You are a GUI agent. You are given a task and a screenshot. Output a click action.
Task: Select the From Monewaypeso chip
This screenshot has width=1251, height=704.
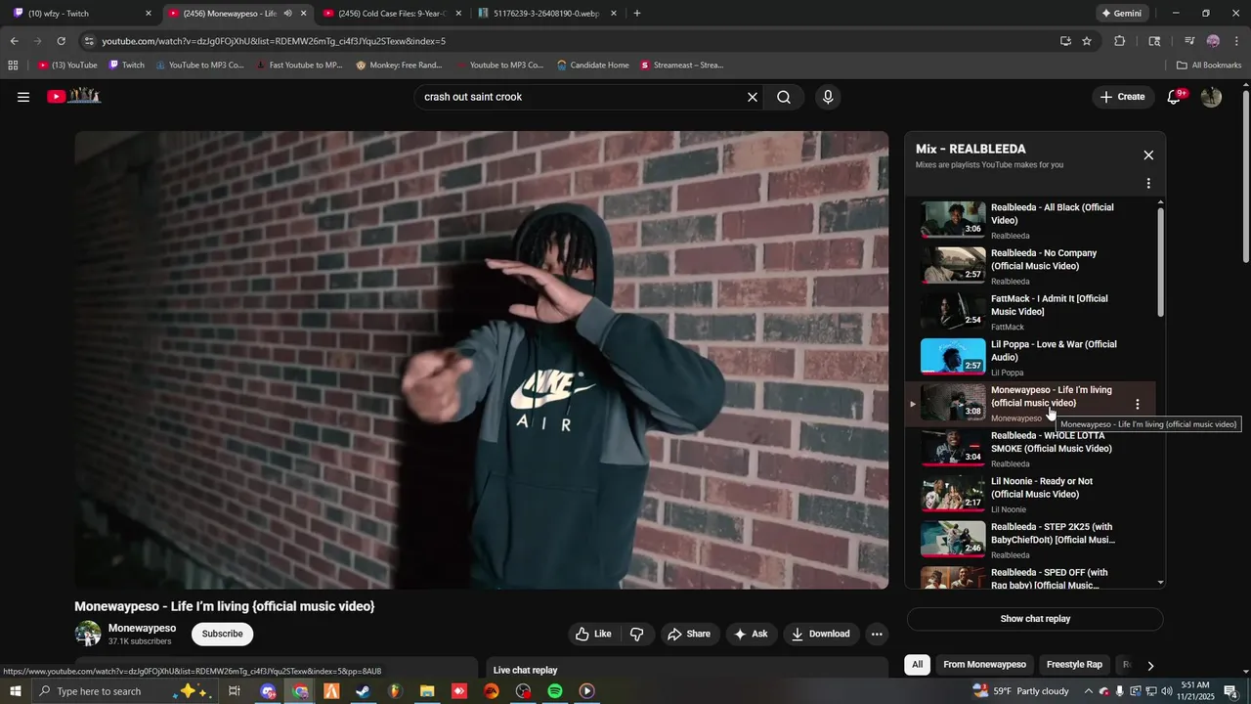(984, 665)
